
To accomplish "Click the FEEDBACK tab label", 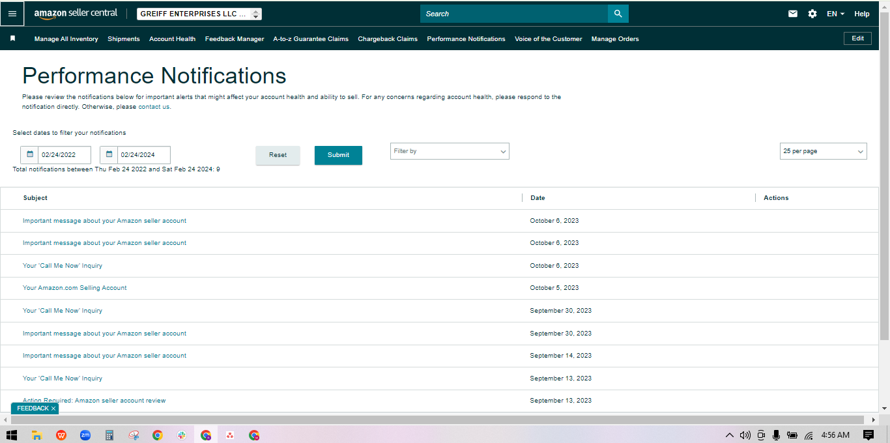I will [x=33, y=408].
